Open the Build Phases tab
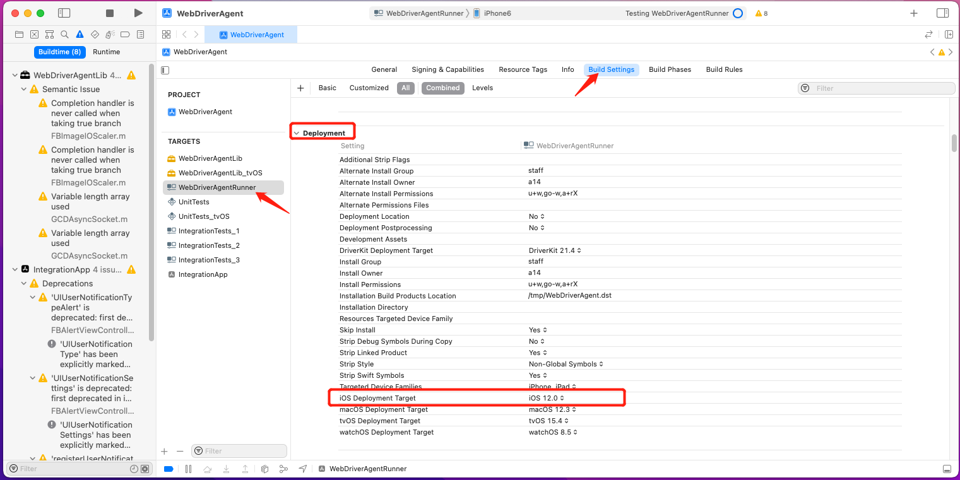The image size is (960, 480). coord(670,70)
